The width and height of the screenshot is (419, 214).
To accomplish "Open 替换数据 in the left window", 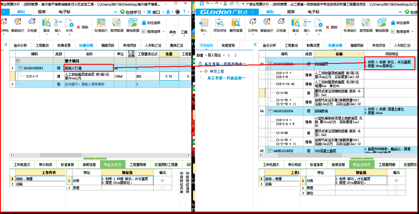I will 133,25.
